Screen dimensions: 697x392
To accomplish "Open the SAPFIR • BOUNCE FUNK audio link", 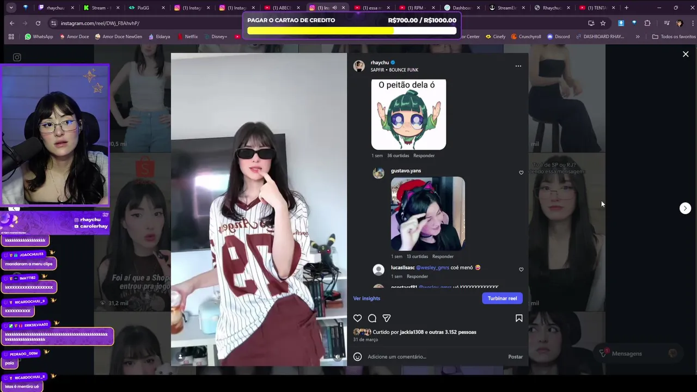I will coord(394,70).
